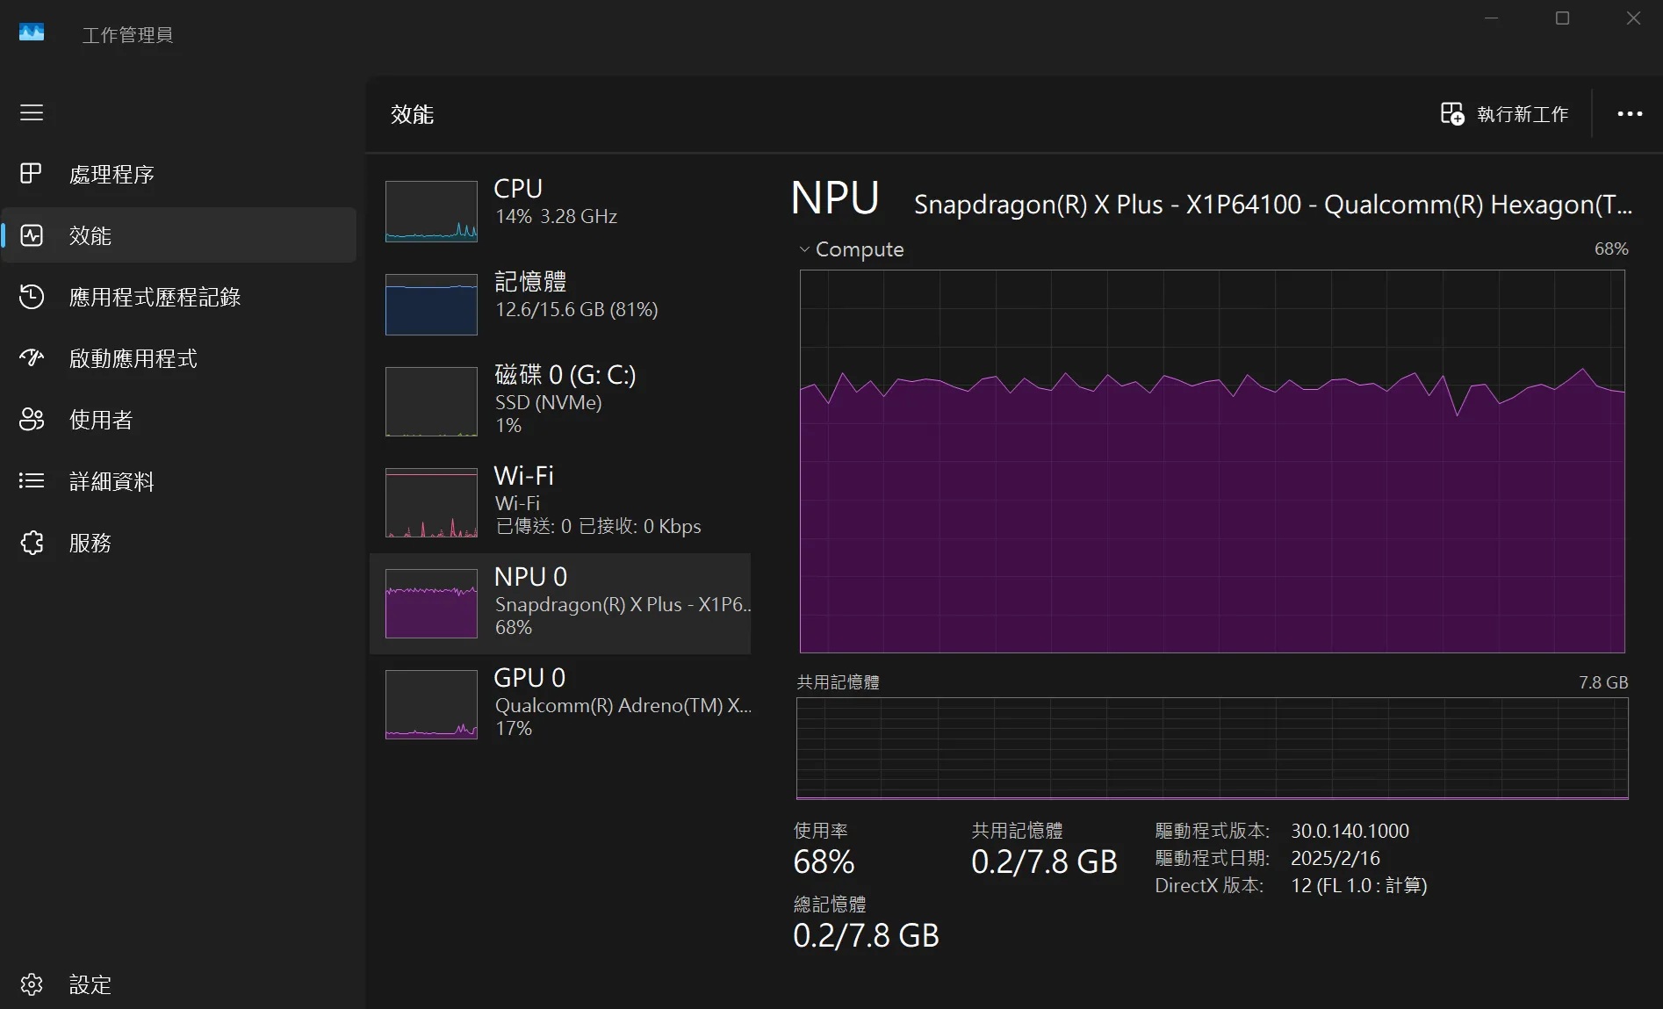1663x1009 pixels.
Task: Click the Details (詳細資料) list icon
Action: 32,480
